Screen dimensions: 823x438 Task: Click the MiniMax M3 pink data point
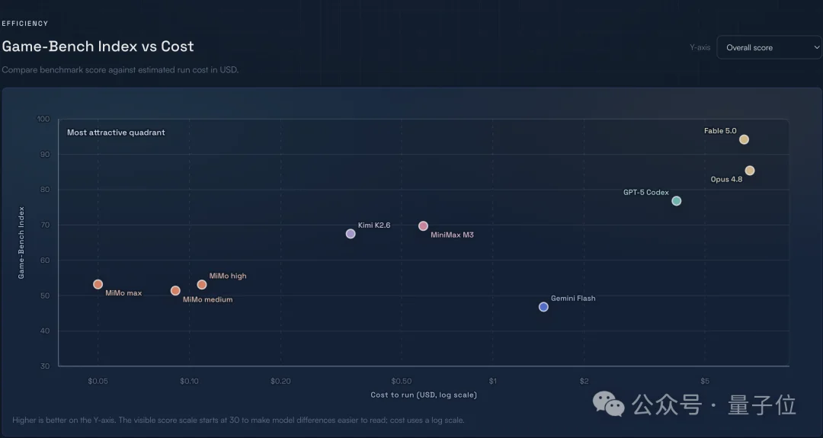pos(423,226)
